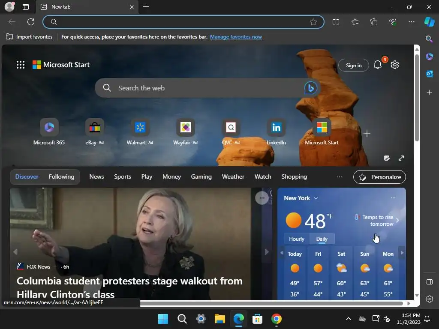The width and height of the screenshot is (439, 329).
Task: Show hidden system tray icons chevron
Action: coord(348,319)
